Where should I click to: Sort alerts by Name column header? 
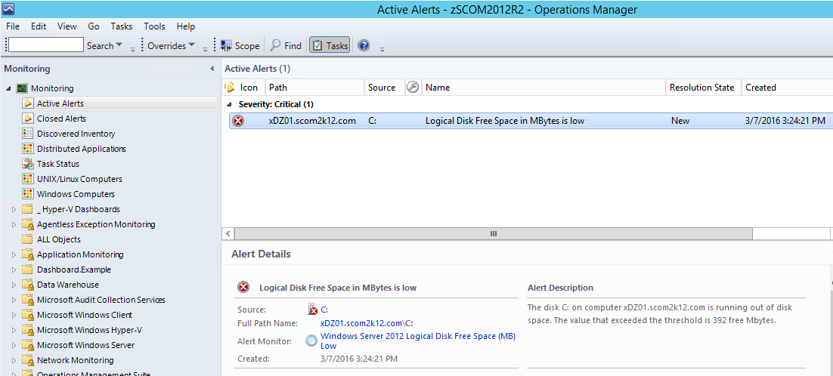point(543,88)
